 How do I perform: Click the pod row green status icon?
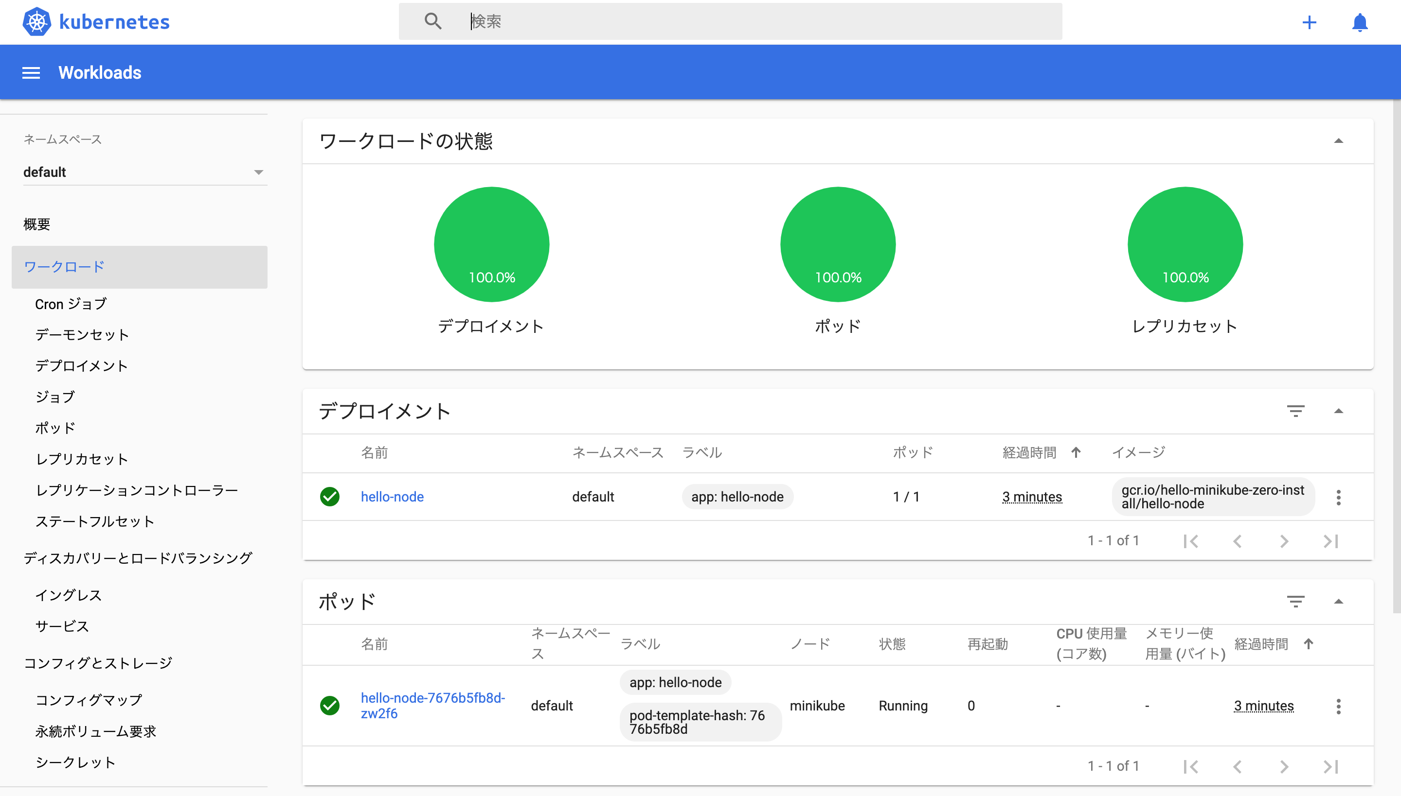(329, 705)
